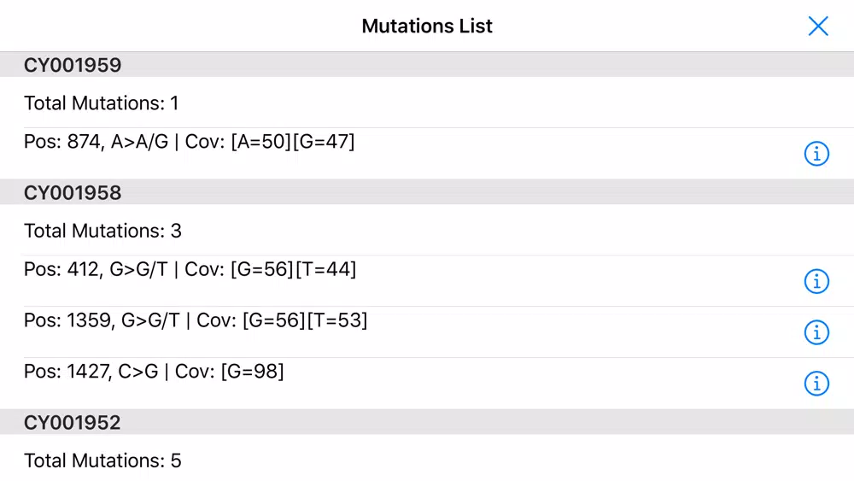View details icon for Pos 1427 C>G
This screenshot has height=481, width=854.
tap(816, 384)
